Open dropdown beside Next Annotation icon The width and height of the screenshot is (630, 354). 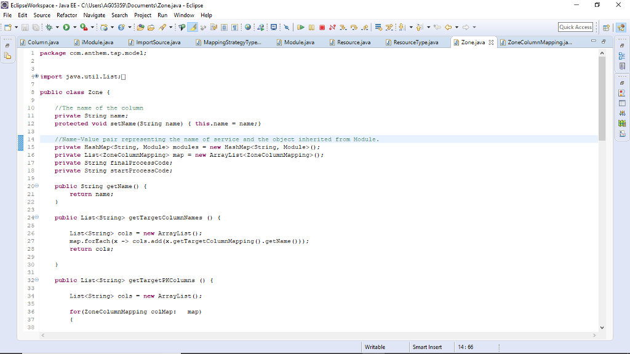(411, 27)
